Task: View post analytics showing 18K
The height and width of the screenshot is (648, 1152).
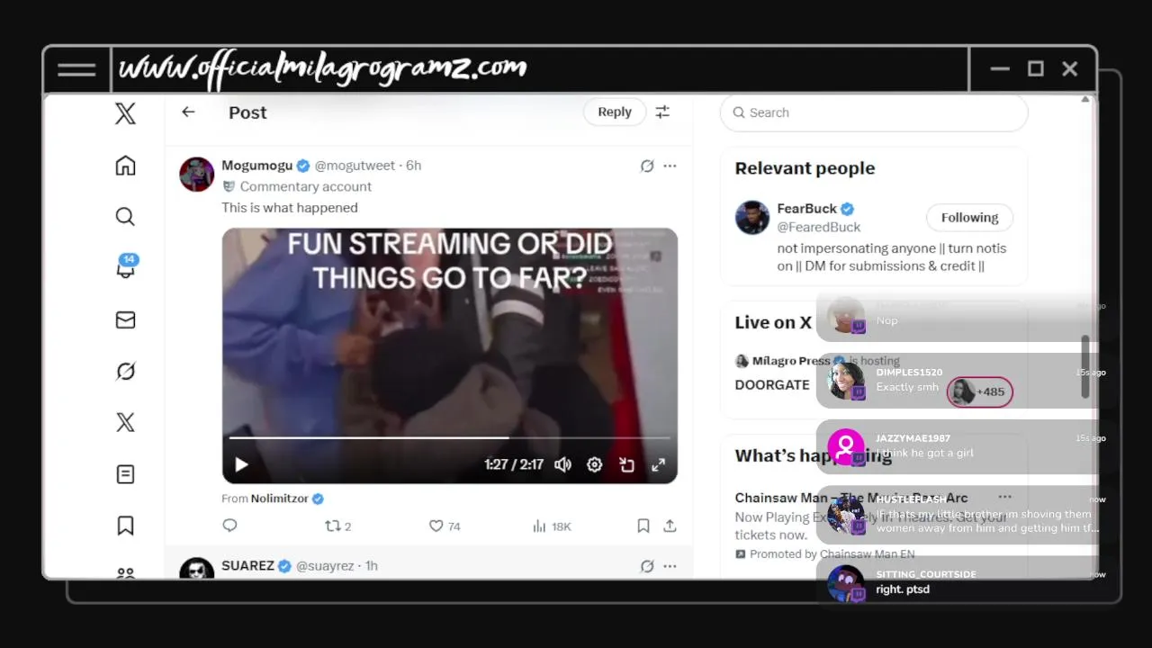Action: click(552, 526)
